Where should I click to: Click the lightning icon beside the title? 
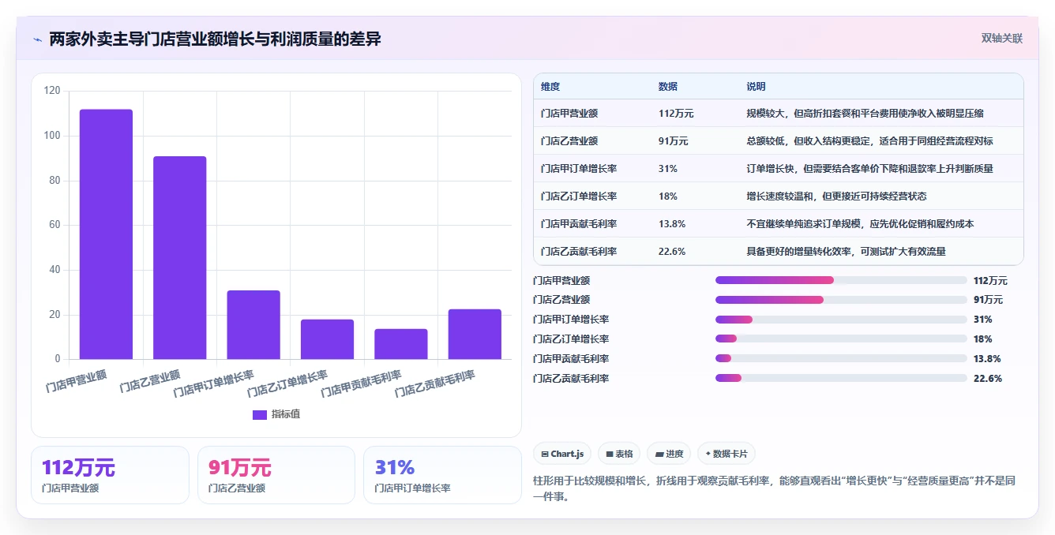[x=38, y=39]
